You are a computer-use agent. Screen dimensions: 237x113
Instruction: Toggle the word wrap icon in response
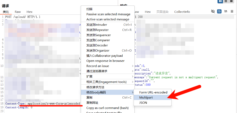click(x=219, y=11)
